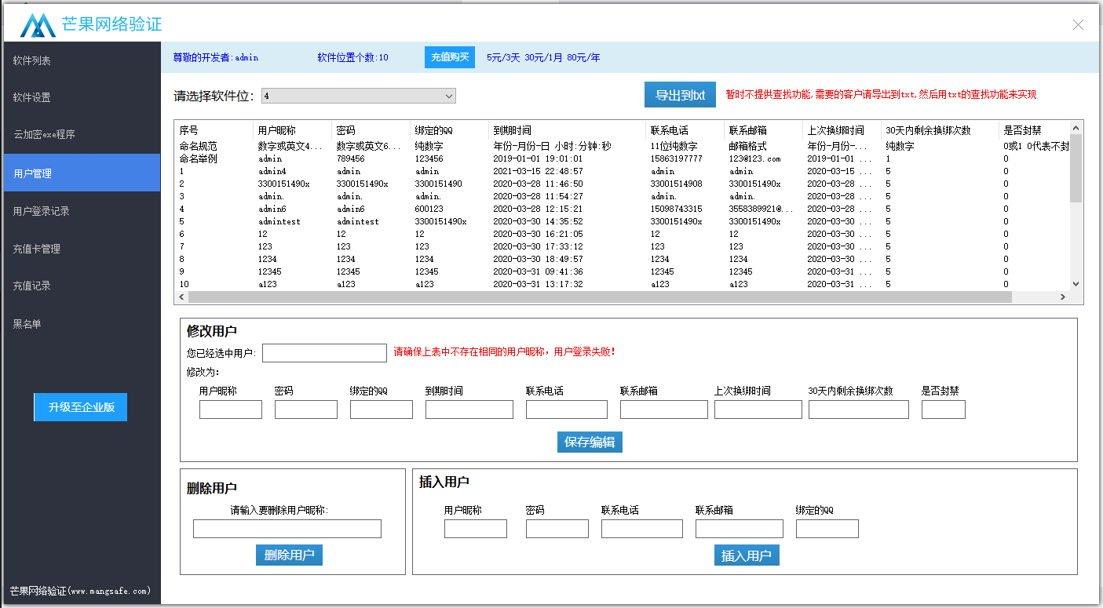The height and width of the screenshot is (608, 1103).
Task: Click the 充值购买 button
Action: (450, 57)
